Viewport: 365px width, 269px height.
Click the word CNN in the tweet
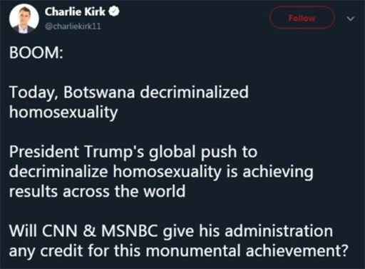(59, 230)
